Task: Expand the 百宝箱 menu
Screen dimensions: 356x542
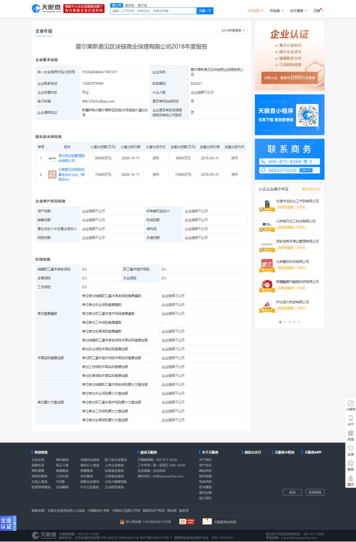Action: coord(277,11)
